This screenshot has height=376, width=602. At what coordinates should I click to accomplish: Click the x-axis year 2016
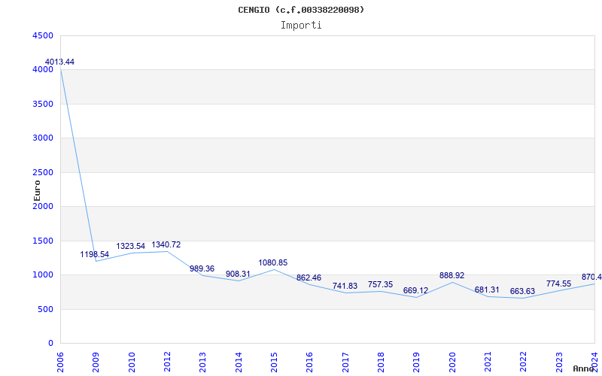click(x=310, y=362)
